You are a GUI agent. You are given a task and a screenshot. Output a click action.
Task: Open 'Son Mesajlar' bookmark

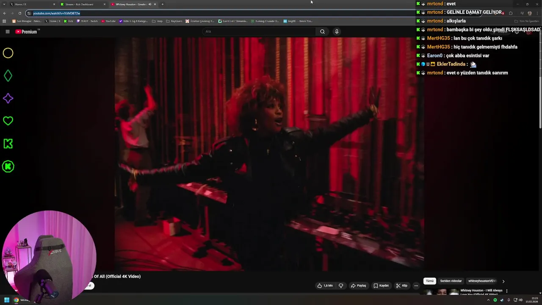[x=27, y=21]
